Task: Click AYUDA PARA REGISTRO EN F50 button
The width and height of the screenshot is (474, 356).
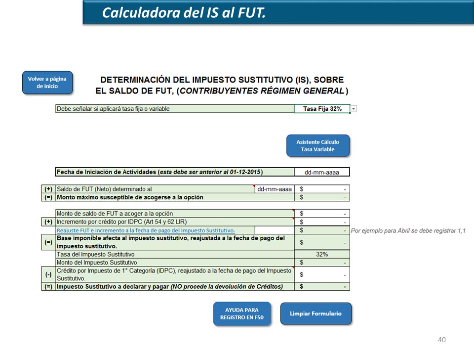Action: [242, 313]
